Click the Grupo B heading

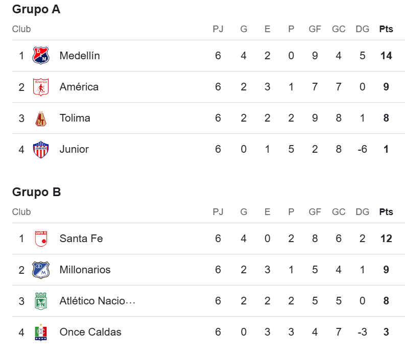(x=36, y=192)
